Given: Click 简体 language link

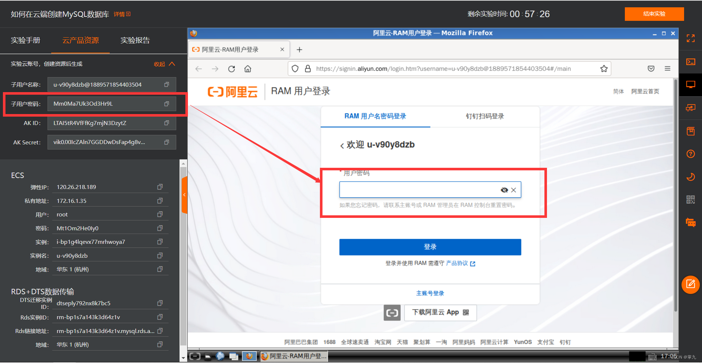Looking at the screenshot, I should click(618, 91).
